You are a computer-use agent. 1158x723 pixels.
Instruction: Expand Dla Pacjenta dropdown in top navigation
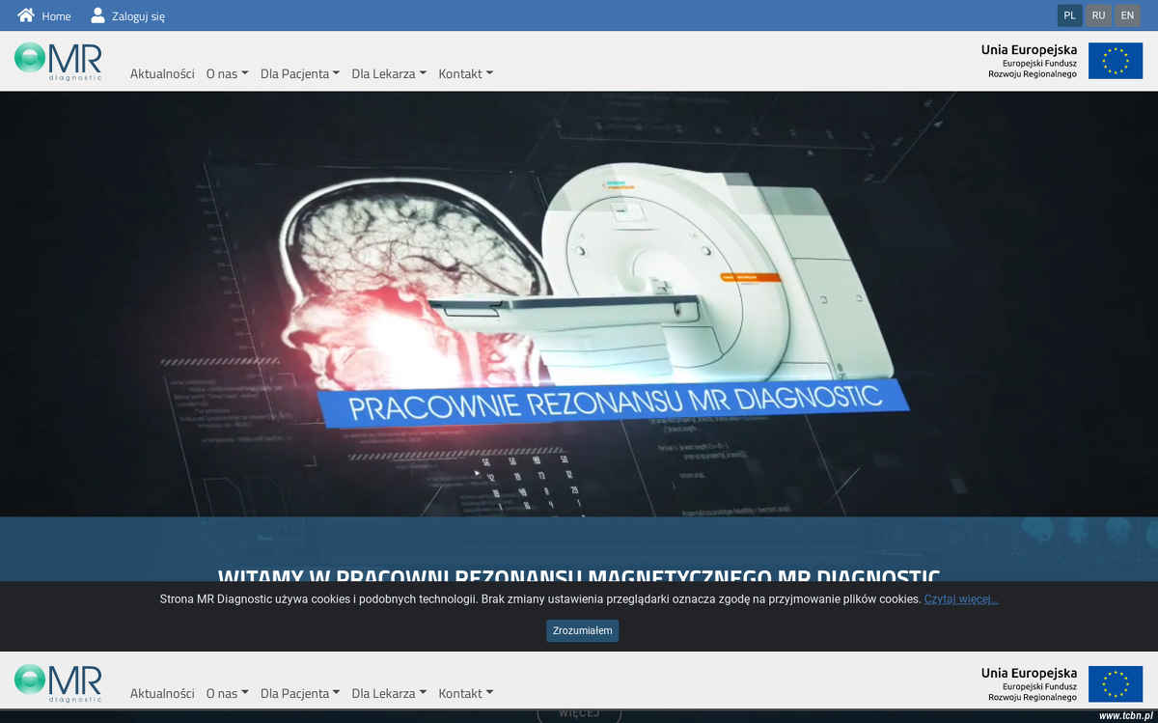[x=299, y=73]
